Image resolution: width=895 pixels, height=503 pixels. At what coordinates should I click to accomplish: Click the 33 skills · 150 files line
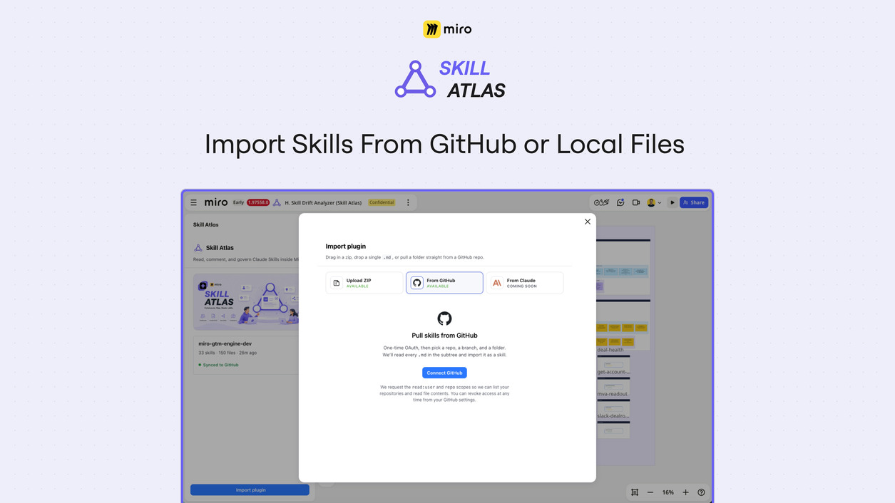227,353
